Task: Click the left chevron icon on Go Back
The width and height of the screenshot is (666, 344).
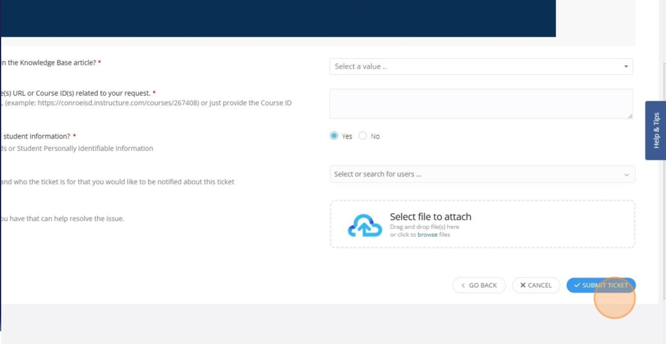Action: pos(463,285)
